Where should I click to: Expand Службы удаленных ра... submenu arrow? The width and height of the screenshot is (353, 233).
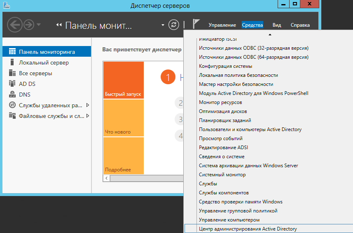[88, 105]
